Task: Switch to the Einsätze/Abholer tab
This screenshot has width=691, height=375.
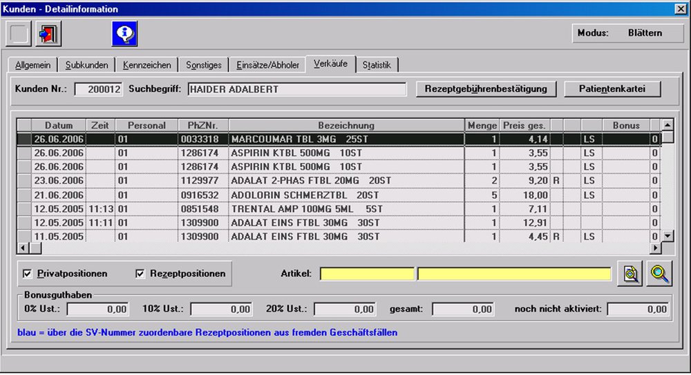Action: pyautogui.click(x=267, y=66)
